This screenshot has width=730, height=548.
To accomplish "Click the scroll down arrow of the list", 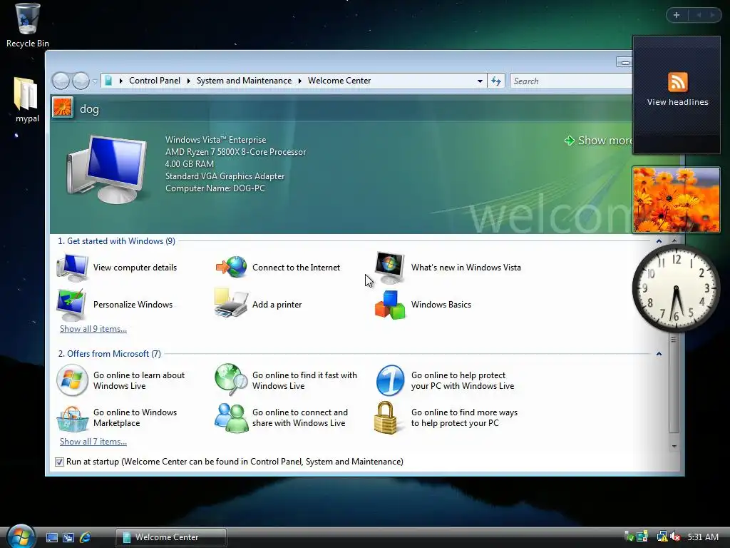I will coord(674,446).
